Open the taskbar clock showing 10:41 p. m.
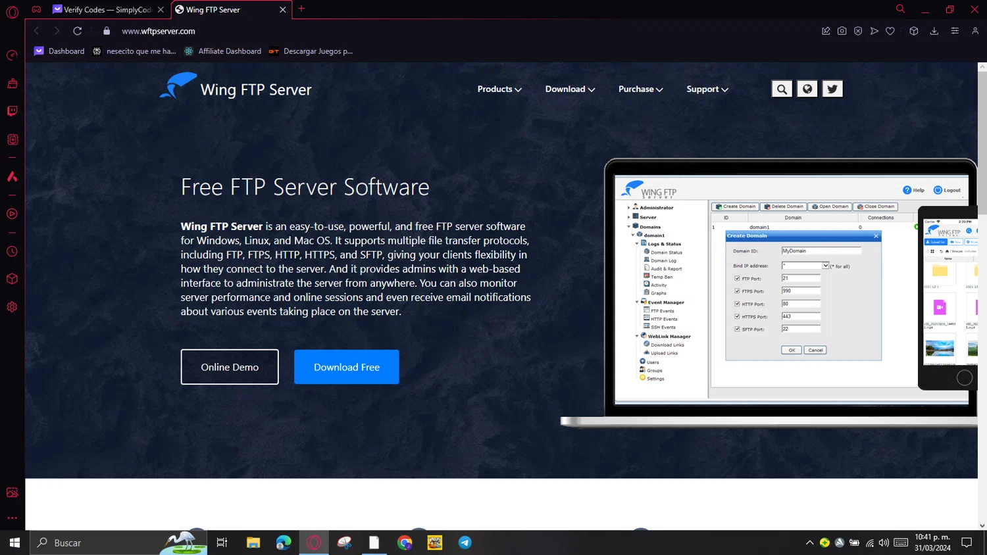 [x=932, y=543]
